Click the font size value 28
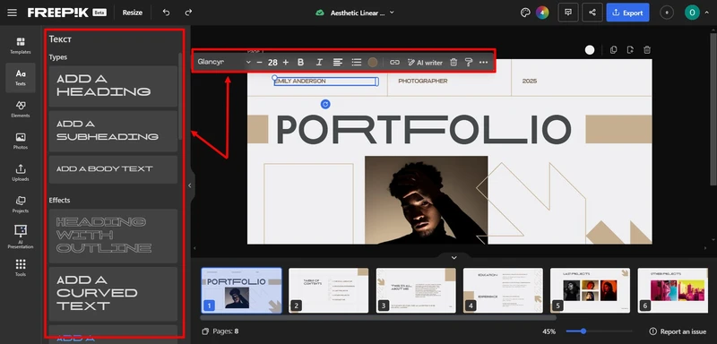Screen dimensions: 717x344 click(x=272, y=62)
